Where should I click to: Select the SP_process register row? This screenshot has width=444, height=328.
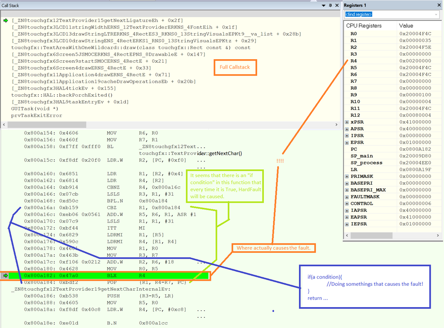(393, 163)
